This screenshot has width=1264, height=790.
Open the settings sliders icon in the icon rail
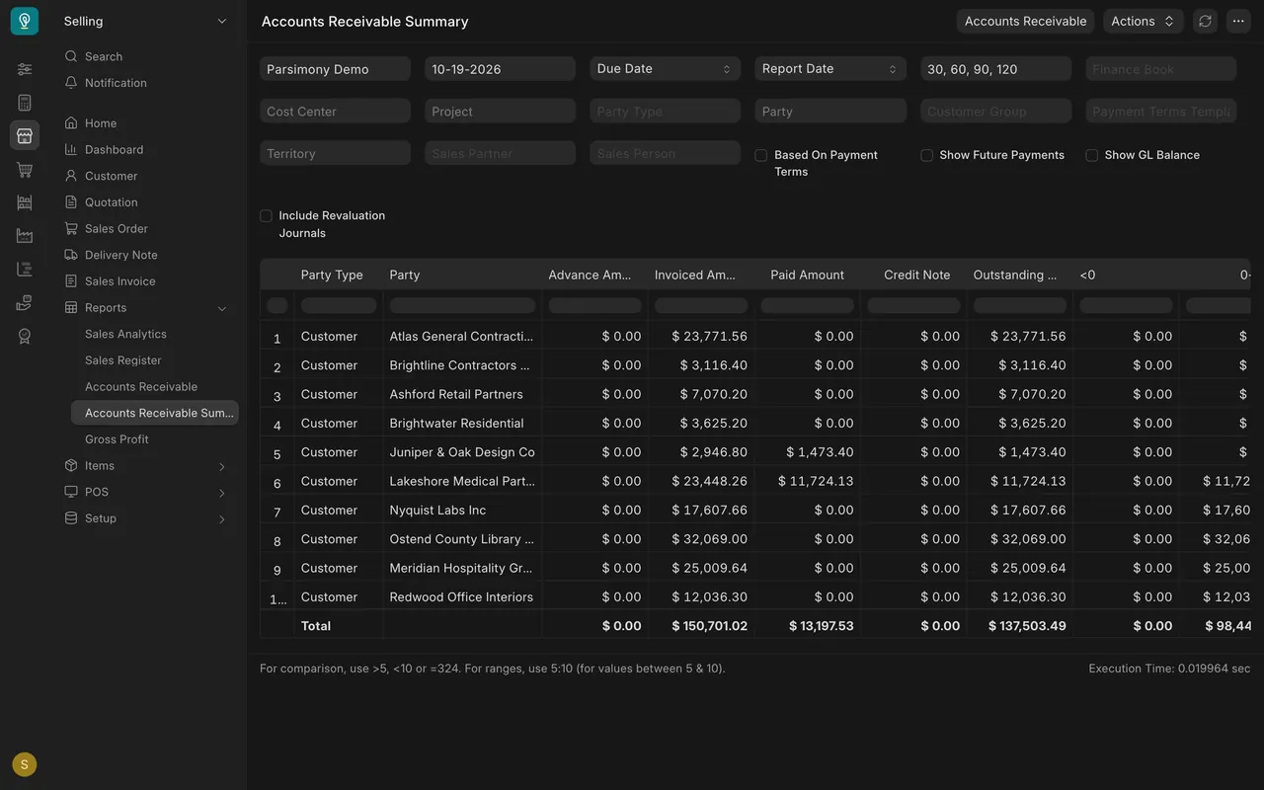[x=25, y=69]
